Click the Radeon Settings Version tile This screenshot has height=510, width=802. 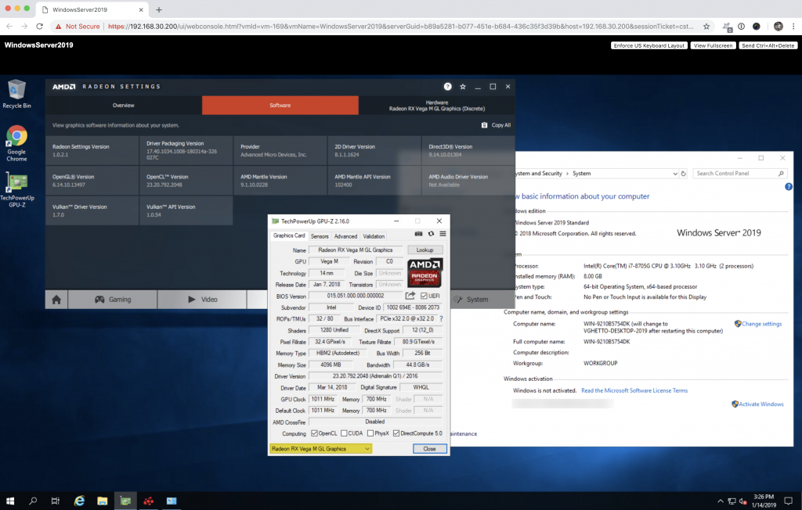coord(92,150)
